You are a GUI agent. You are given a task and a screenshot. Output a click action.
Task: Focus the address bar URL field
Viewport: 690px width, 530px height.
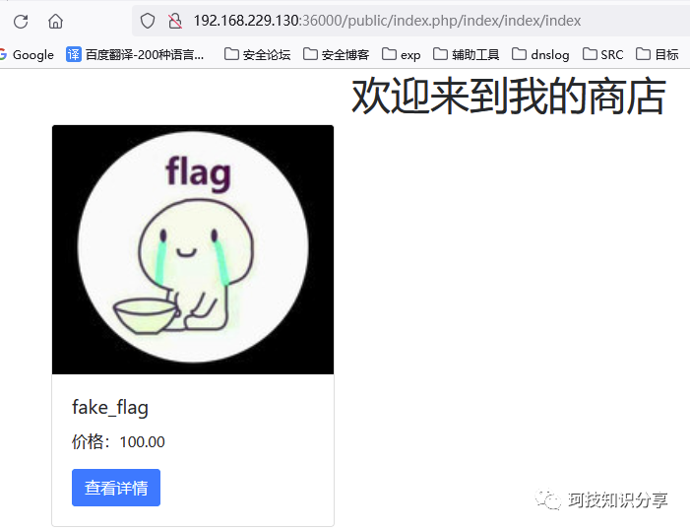point(387,21)
